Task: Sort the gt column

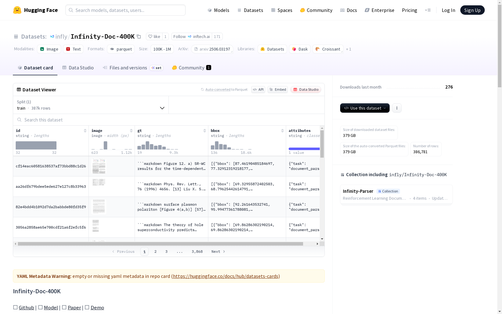Action: 205,131
